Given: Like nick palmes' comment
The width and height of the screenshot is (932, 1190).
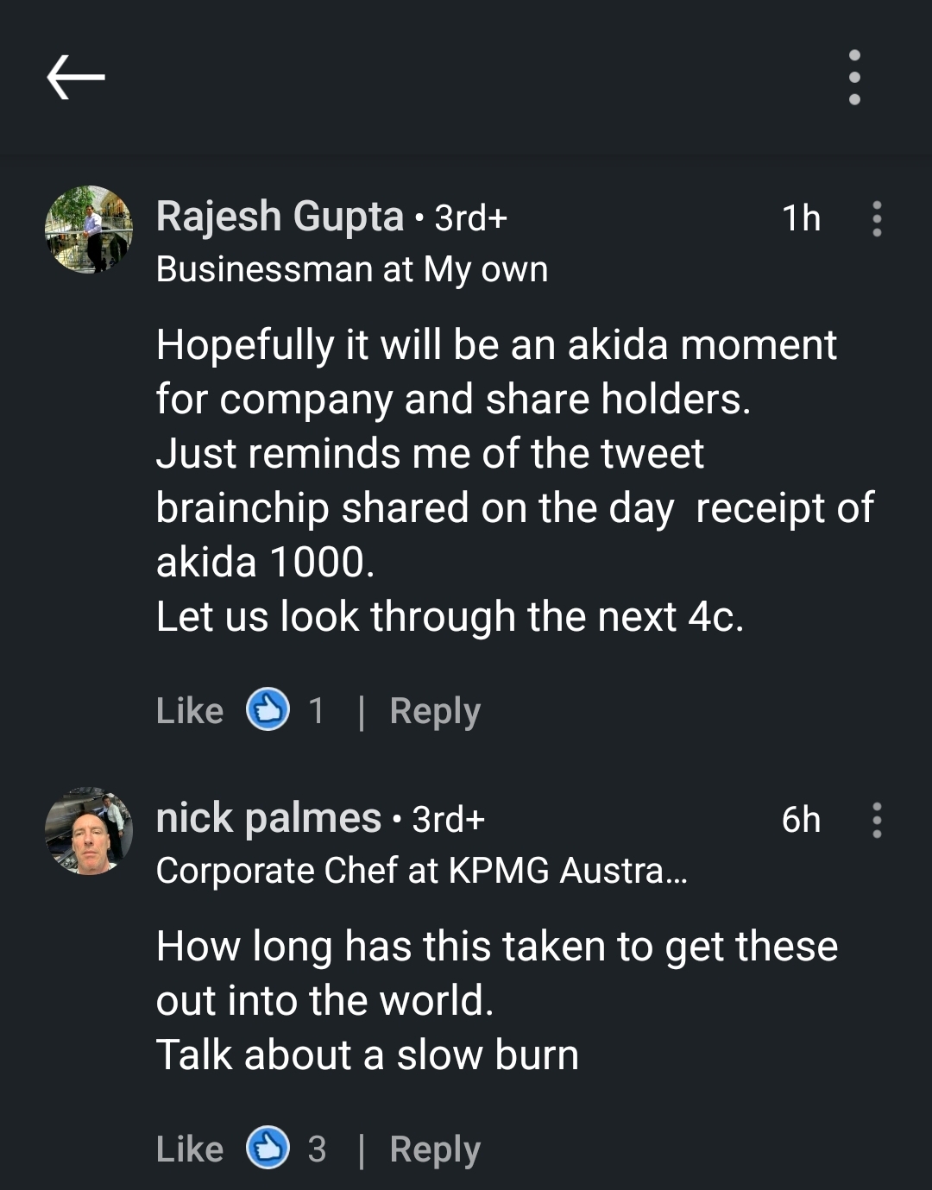Looking at the screenshot, I should [190, 1149].
